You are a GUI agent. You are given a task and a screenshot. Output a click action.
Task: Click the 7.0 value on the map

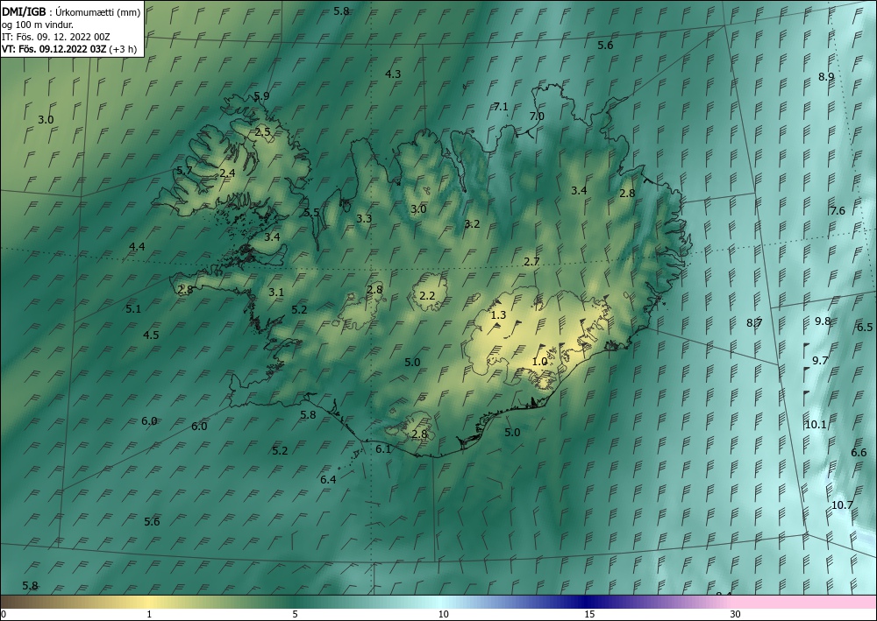coord(537,116)
